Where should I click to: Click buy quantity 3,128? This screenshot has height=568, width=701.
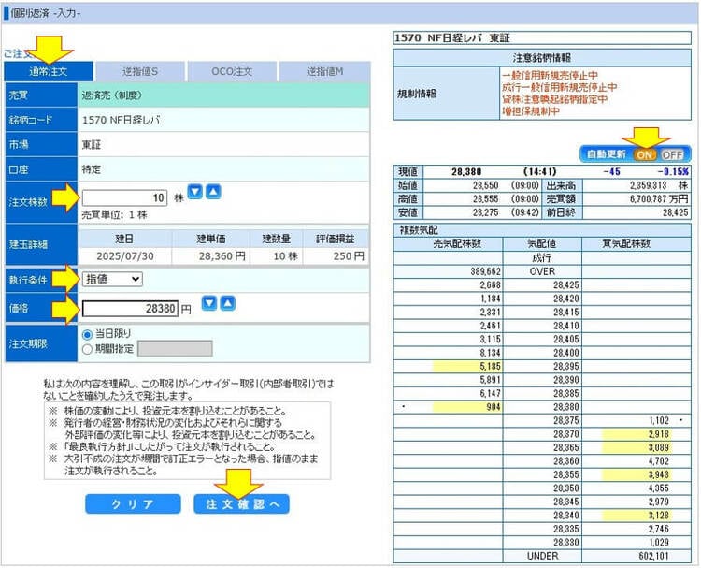pos(659,516)
